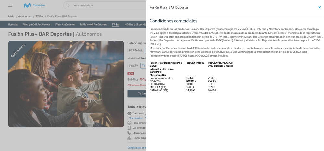Click the Fibra simétrica speed icon

coord(130,123)
